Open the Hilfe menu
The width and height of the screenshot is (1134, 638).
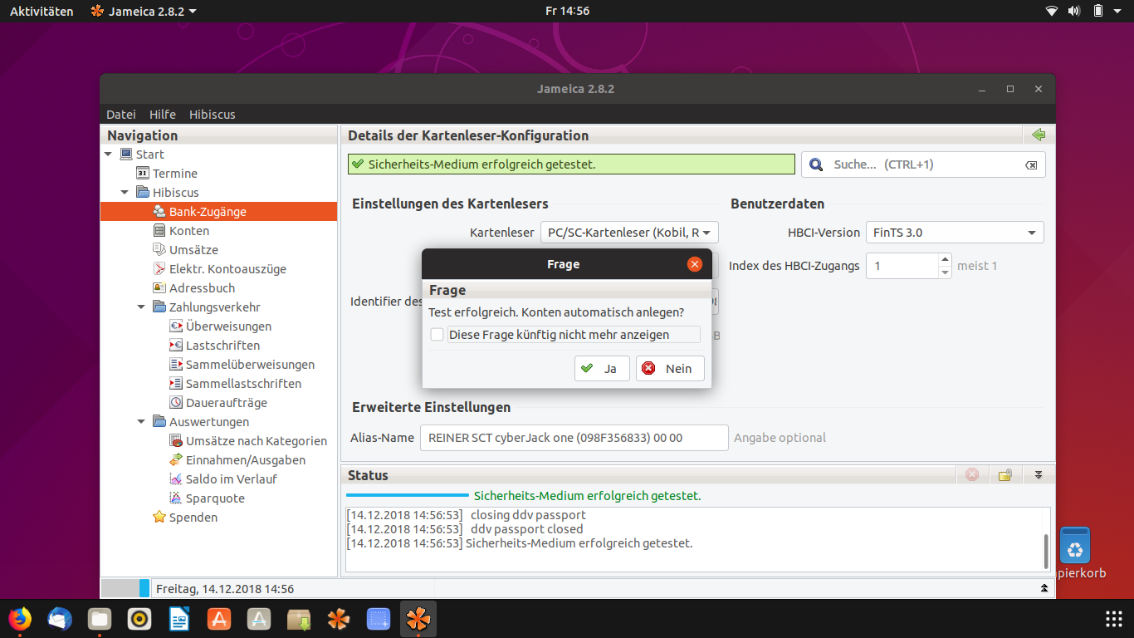[x=163, y=115]
